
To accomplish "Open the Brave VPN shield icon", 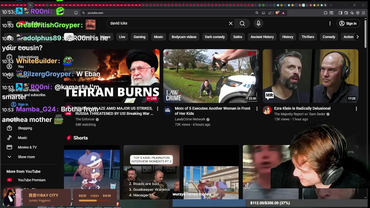I will click(358, 13).
